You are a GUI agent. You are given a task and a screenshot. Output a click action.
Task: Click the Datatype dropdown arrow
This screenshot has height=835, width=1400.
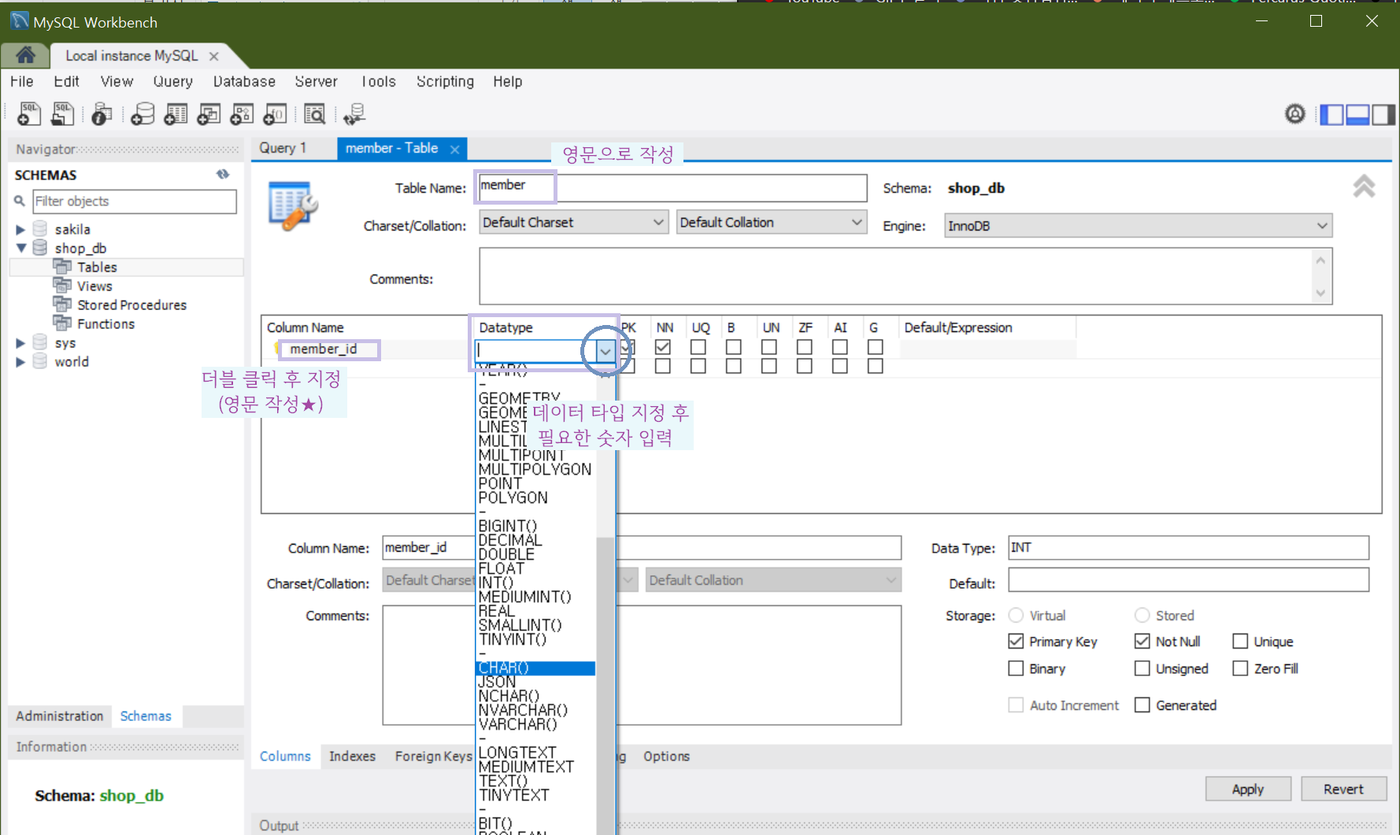point(605,351)
